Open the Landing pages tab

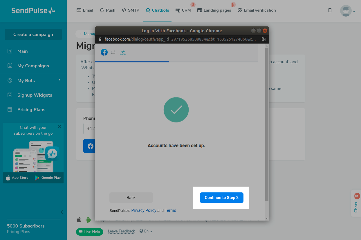pyautogui.click(x=214, y=10)
